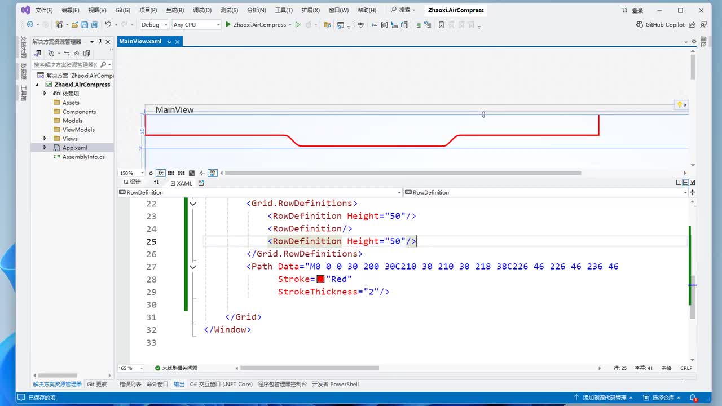
Task: Click the red Stroke color swatch
Action: point(320,279)
